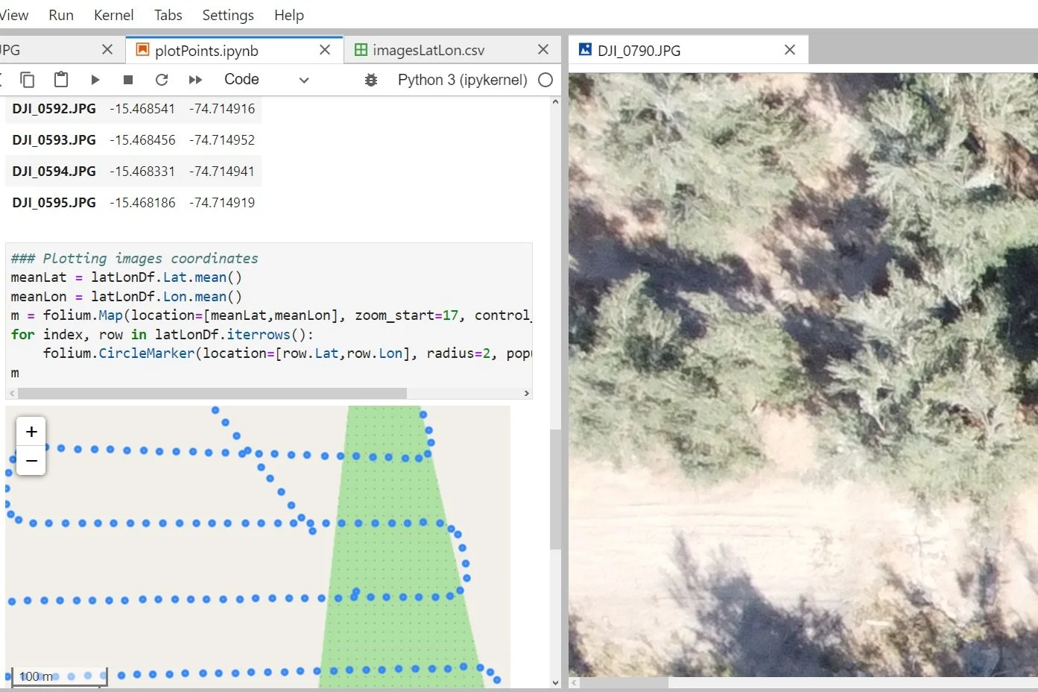
Task: Check kernel status via the circle indicator
Action: pyautogui.click(x=545, y=80)
